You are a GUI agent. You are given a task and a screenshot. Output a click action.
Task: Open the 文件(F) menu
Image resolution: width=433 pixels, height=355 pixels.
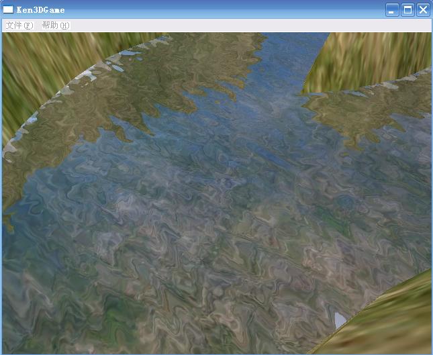(x=19, y=26)
